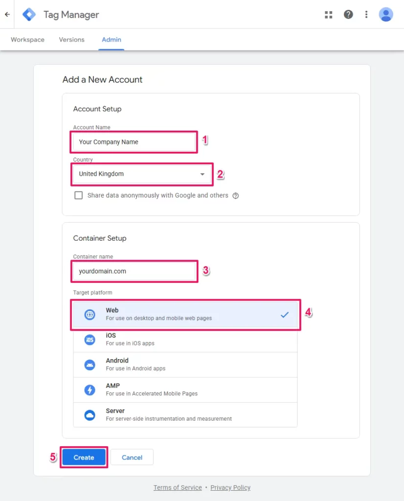Open the Terms of Service link

(x=178, y=487)
